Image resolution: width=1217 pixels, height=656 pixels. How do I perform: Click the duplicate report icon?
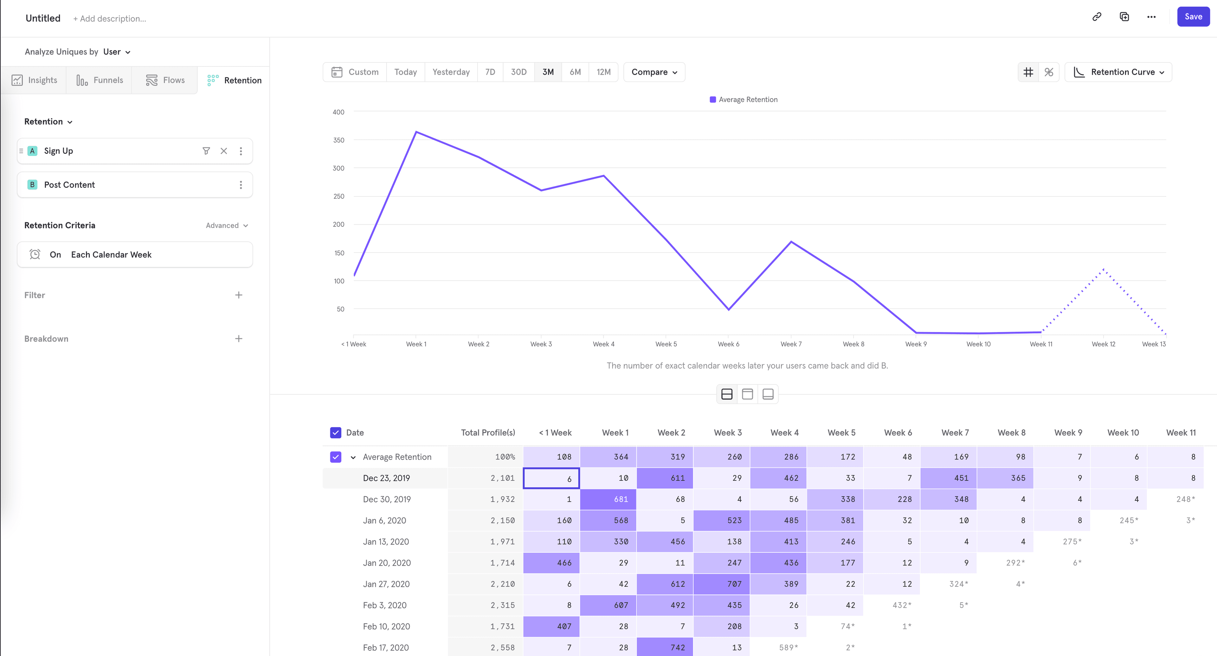[x=1124, y=17]
